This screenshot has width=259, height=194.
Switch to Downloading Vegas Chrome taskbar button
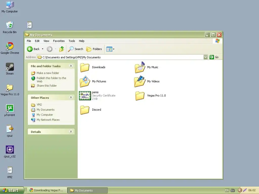[x=47, y=190]
